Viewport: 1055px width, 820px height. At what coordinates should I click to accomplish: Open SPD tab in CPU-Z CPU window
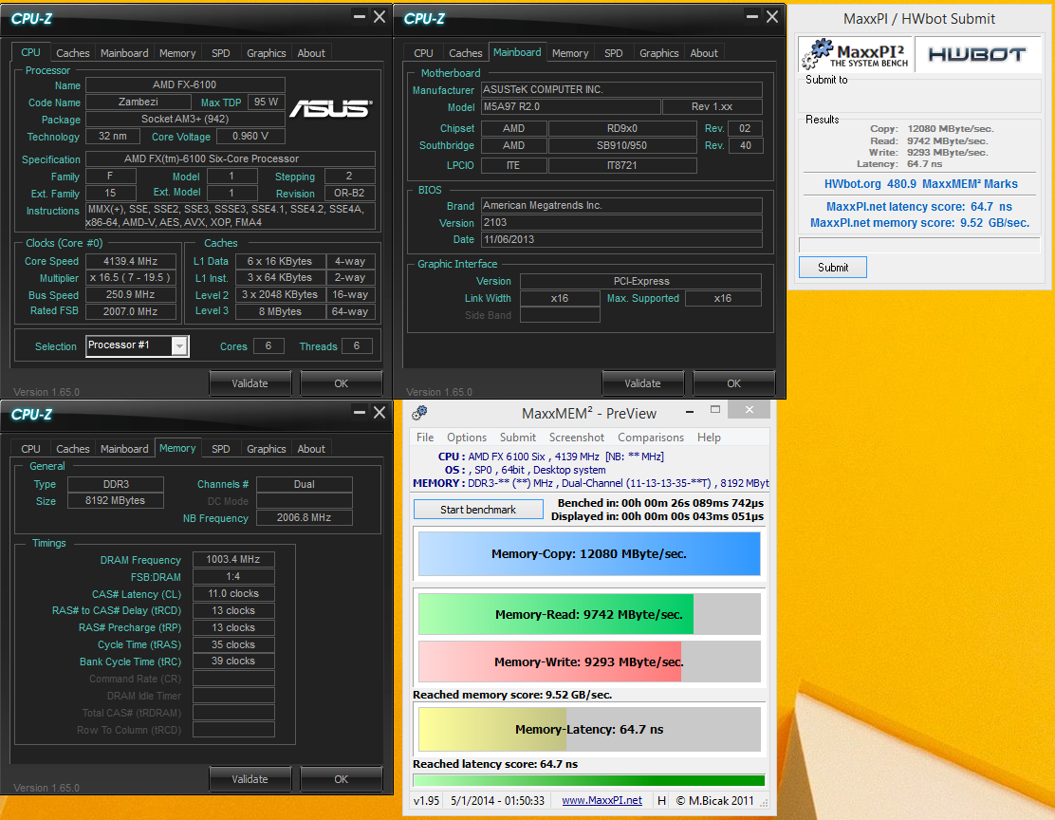221,53
